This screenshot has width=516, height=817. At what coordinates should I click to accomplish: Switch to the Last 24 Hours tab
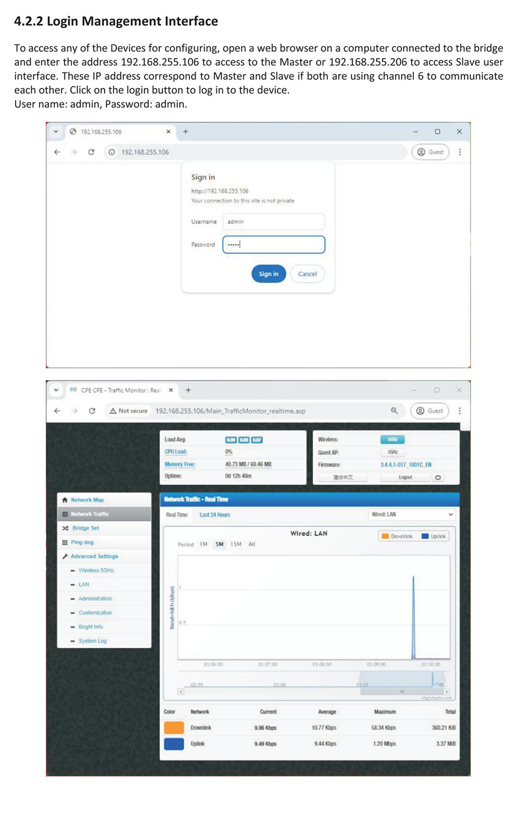[215, 515]
